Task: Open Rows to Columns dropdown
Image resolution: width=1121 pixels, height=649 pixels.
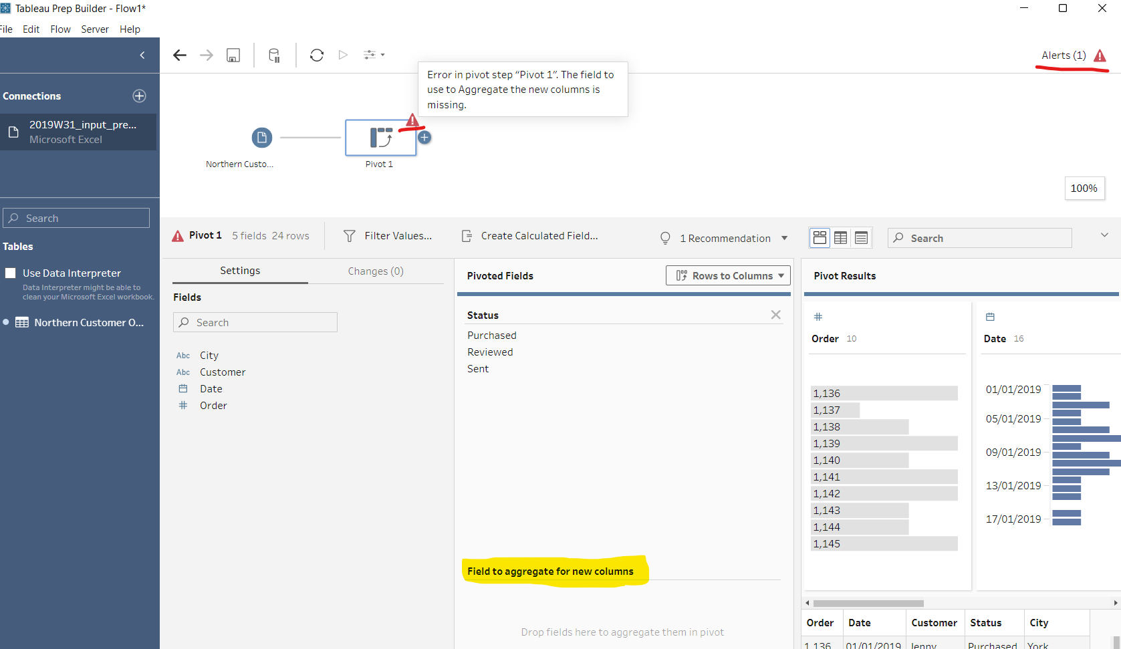Action: (x=728, y=275)
